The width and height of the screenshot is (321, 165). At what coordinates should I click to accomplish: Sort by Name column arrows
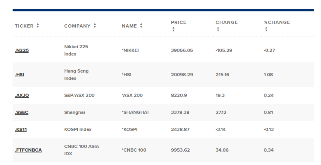pos(141,26)
